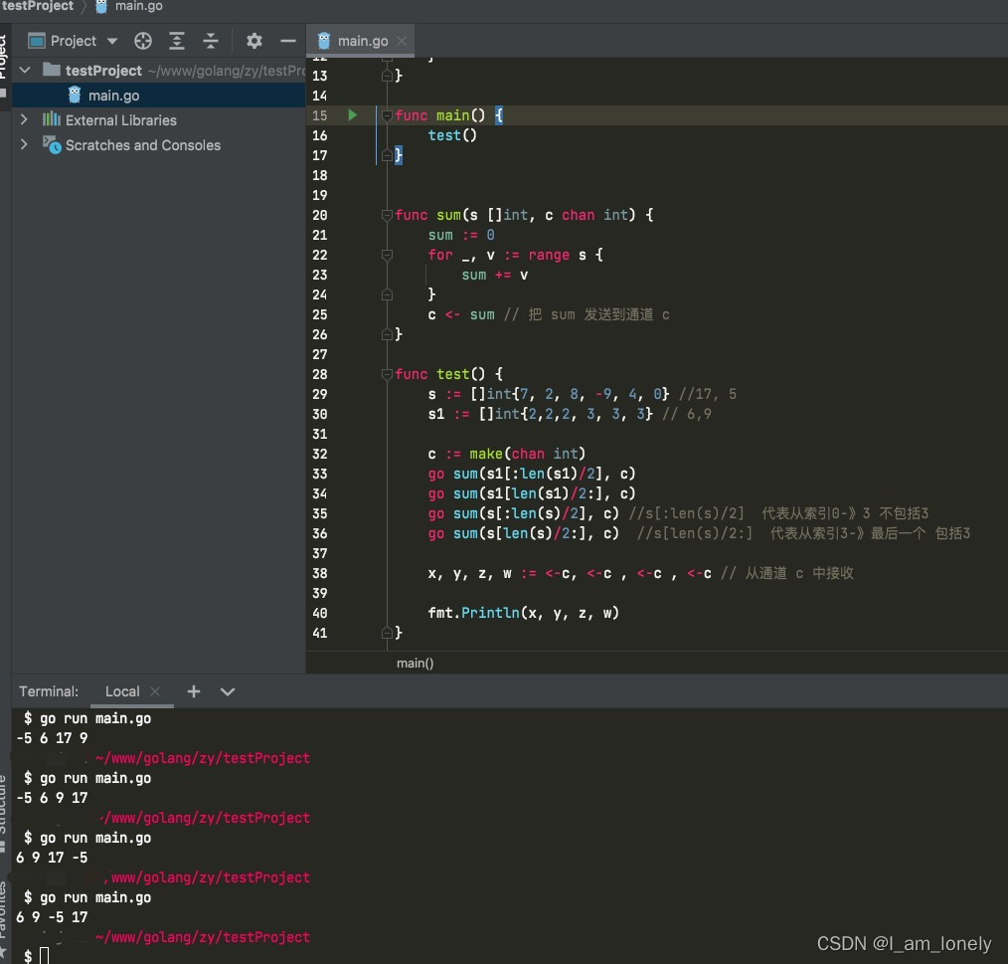Viewport: 1008px width, 964px height.
Task: Collapse the sum function fold marker
Action: pyautogui.click(x=386, y=215)
